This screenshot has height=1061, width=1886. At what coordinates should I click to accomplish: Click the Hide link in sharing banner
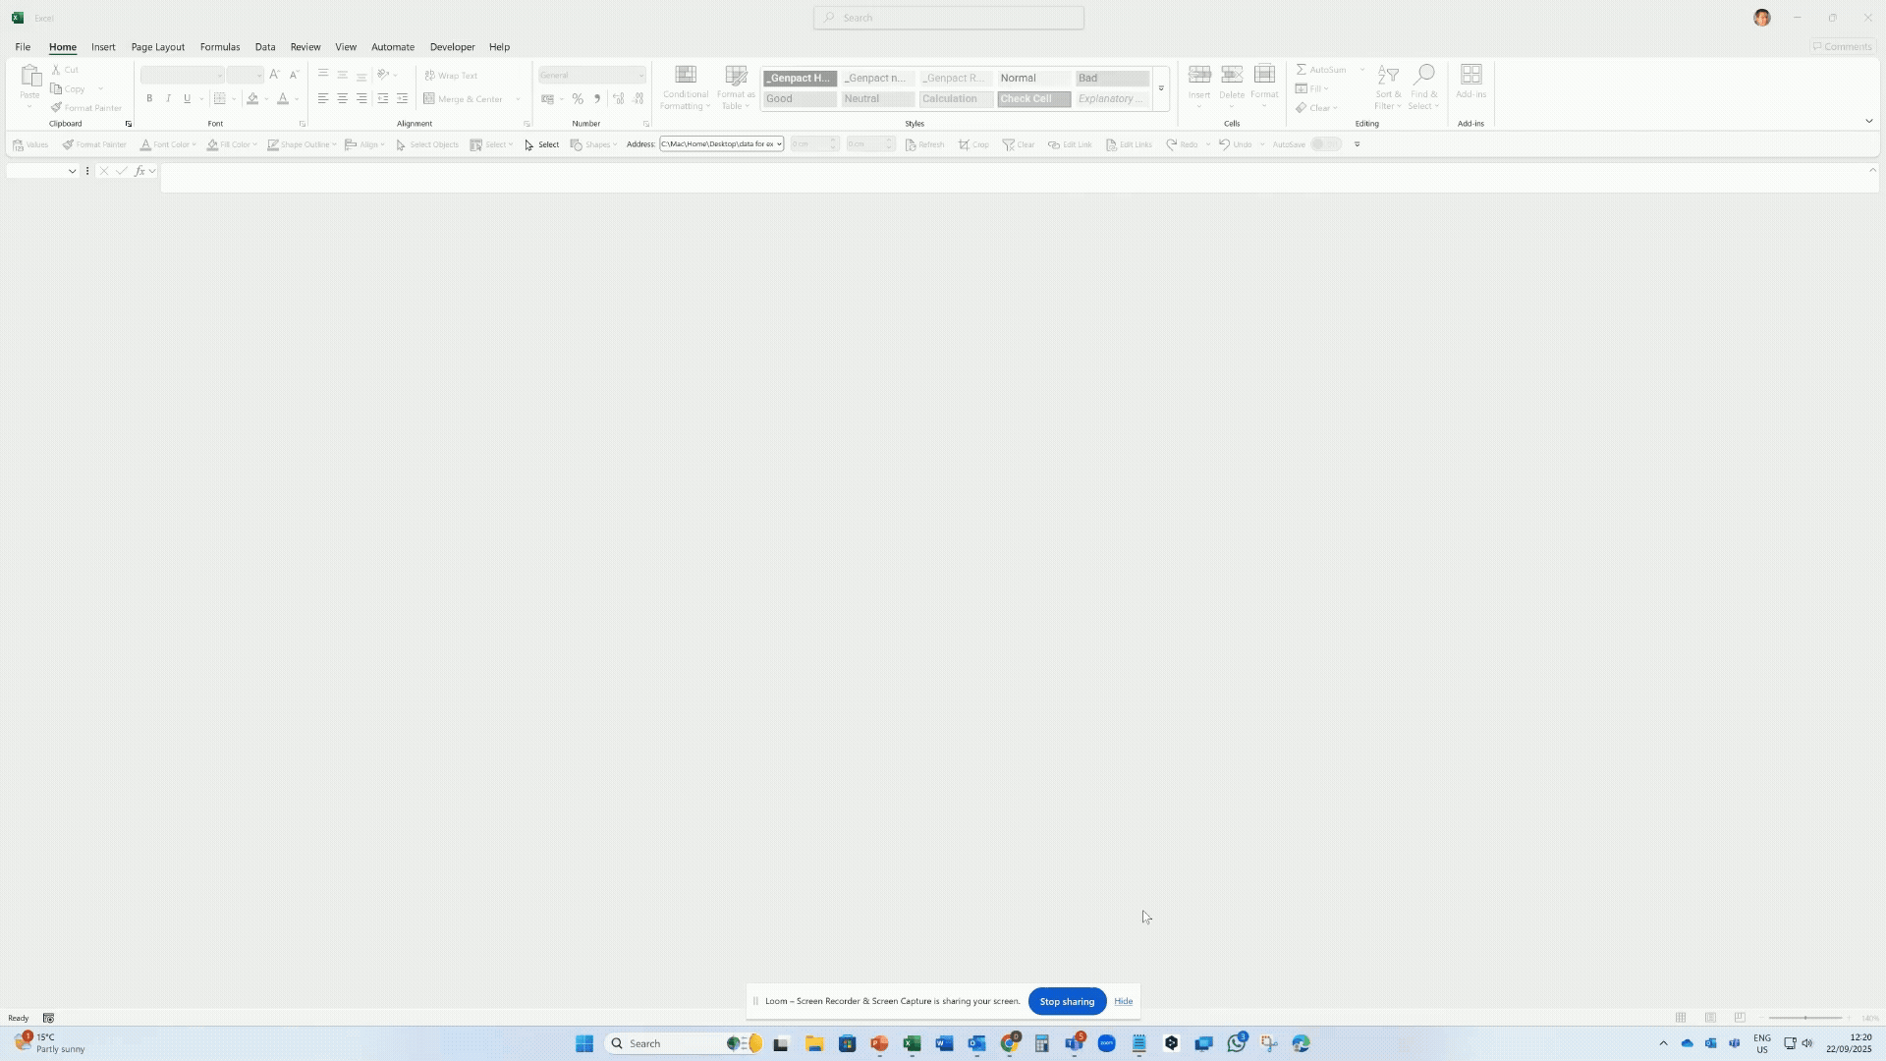pyautogui.click(x=1124, y=1001)
